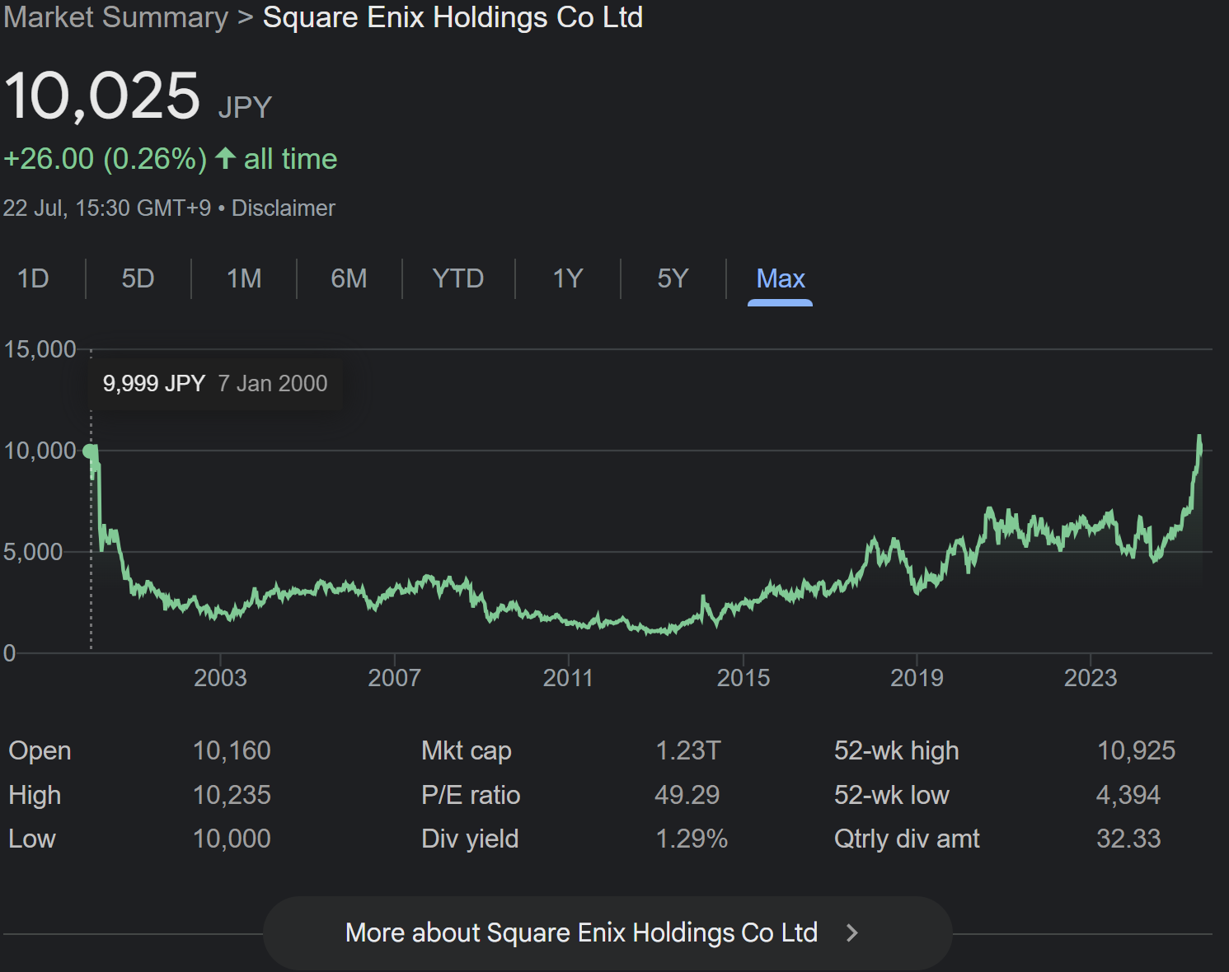Click the 2011 x-axis label
The height and width of the screenshot is (972, 1229).
point(568,678)
